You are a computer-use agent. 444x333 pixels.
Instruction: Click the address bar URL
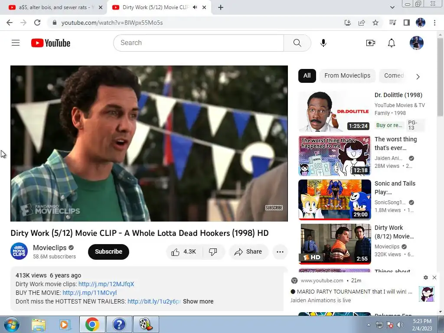tap(112, 23)
